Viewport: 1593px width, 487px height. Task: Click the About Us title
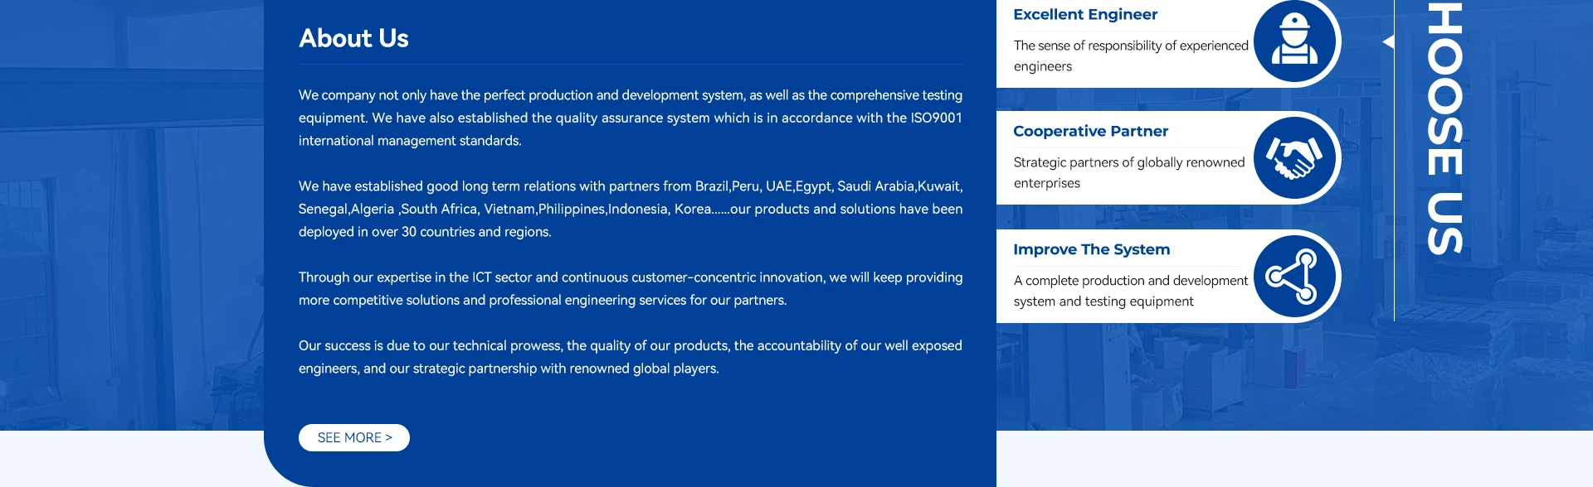tap(353, 38)
